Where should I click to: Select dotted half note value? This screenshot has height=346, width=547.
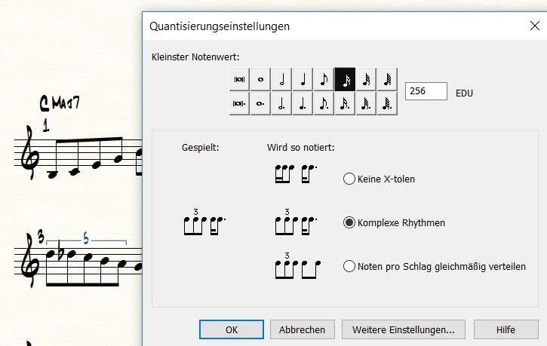[x=281, y=103]
